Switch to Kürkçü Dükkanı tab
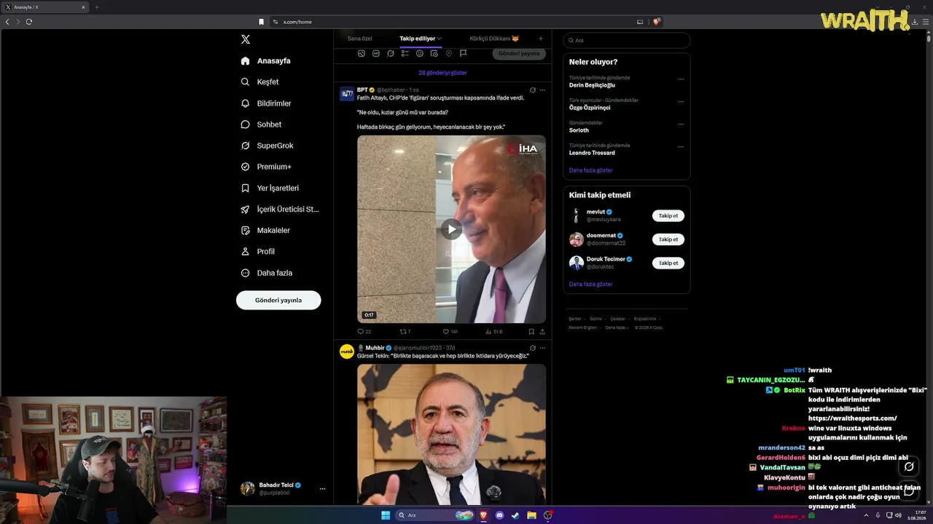This screenshot has width=933, height=524. [494, 39]
